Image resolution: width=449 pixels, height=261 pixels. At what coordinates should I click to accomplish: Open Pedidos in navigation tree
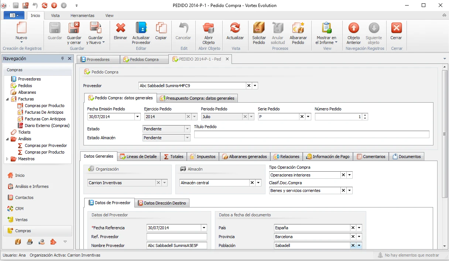[x=25, y=86]
